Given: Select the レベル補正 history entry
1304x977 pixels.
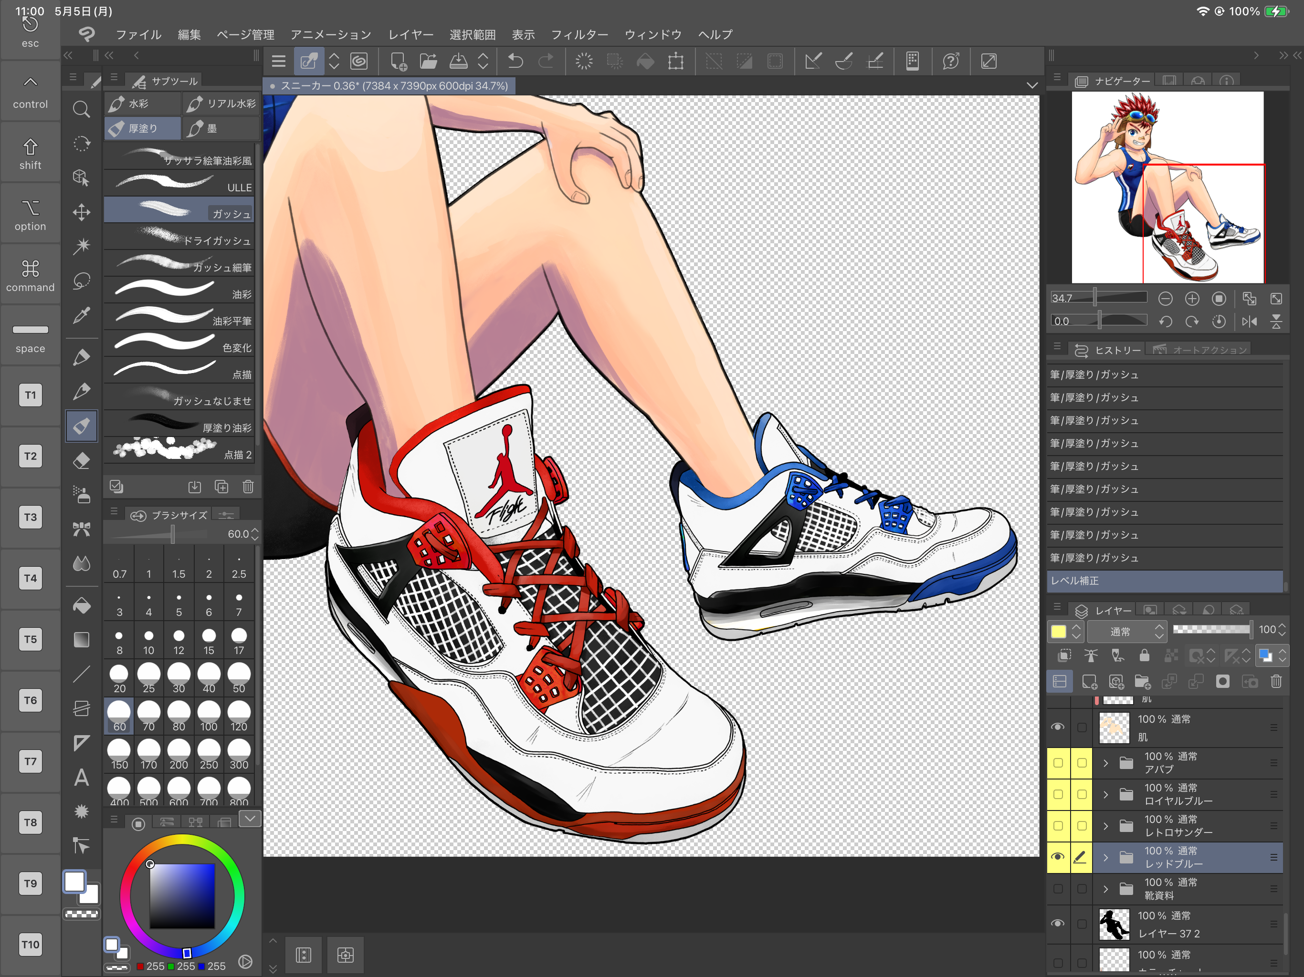Looking at the screenshot, I should (1165, 581).
